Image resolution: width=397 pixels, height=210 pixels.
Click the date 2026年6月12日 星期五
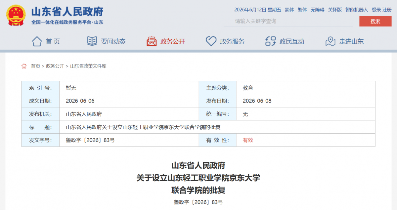tap(258, 10)
